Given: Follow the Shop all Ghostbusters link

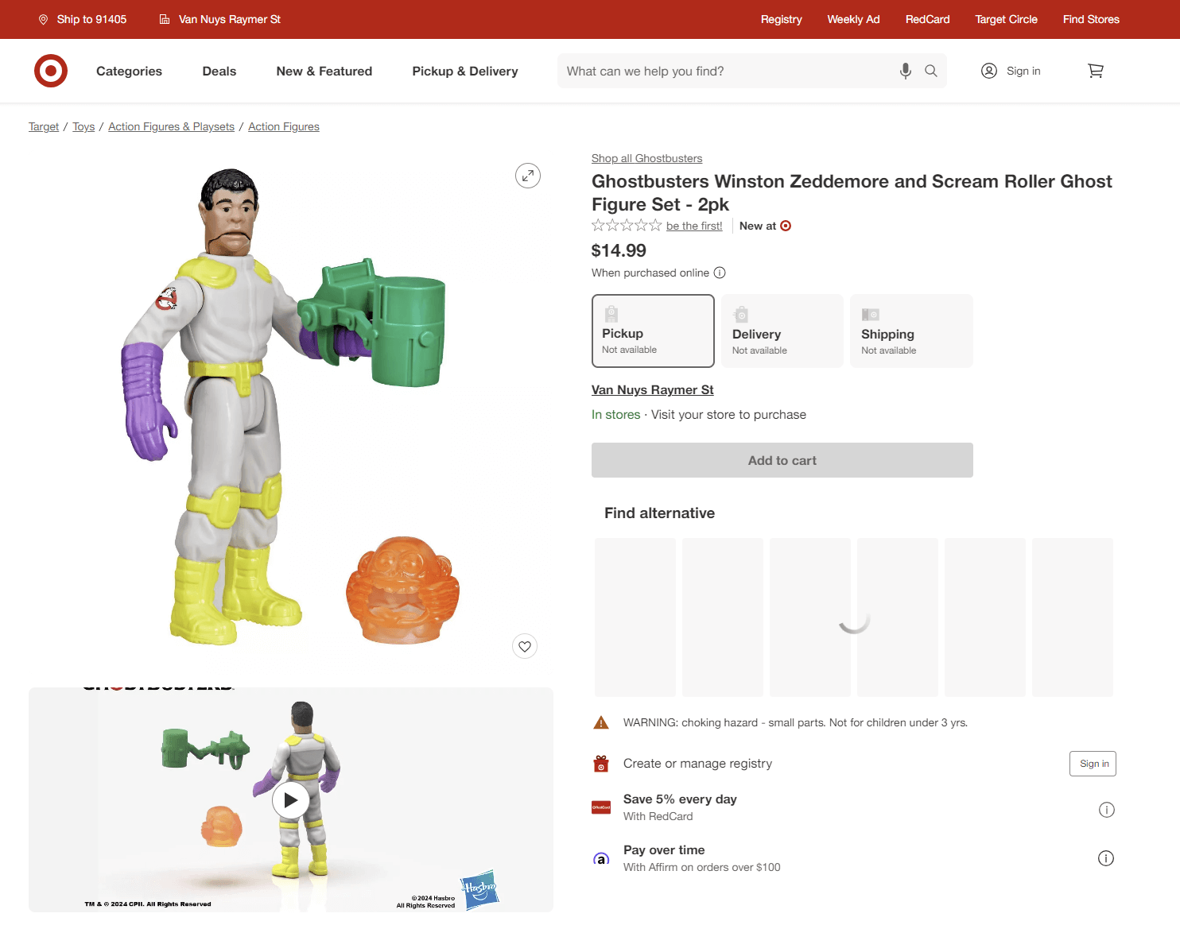Looking at the screenshot, I should point(646,158).
